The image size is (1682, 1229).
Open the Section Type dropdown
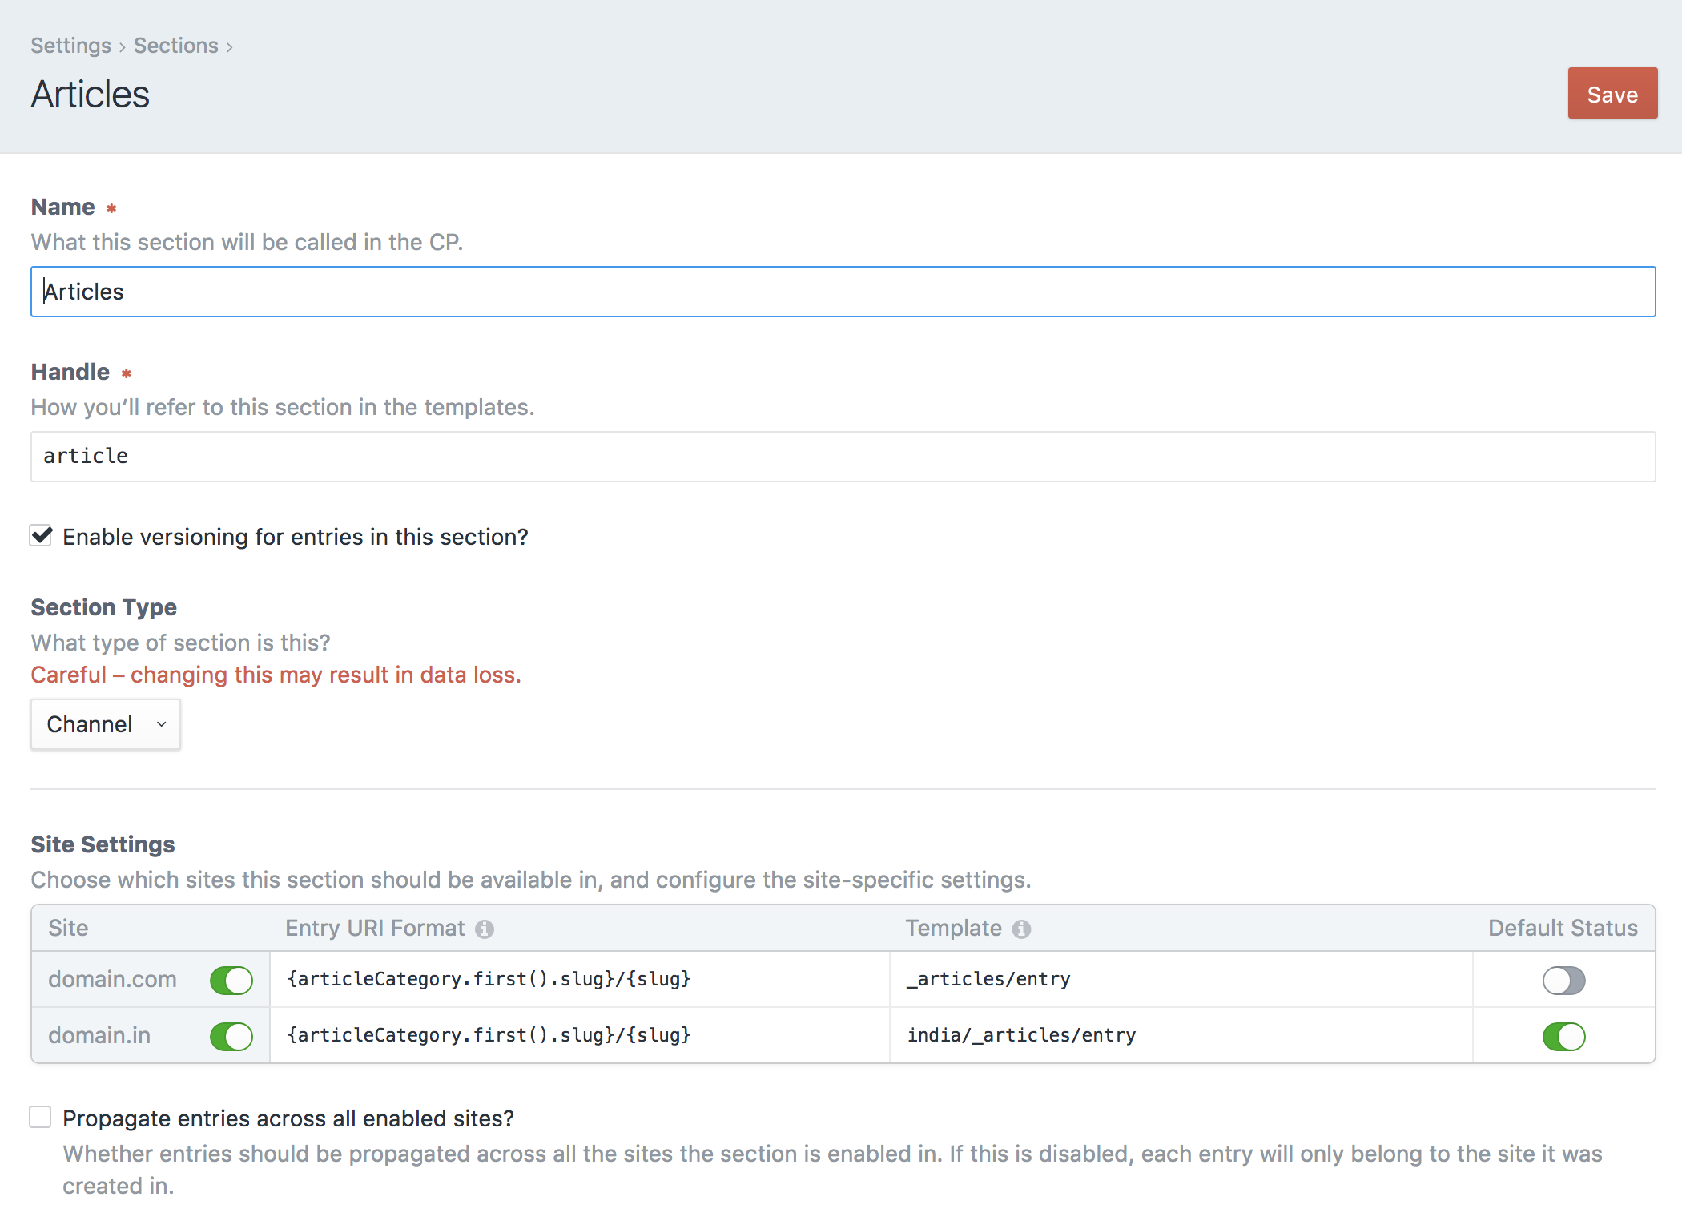click(105, 723)
